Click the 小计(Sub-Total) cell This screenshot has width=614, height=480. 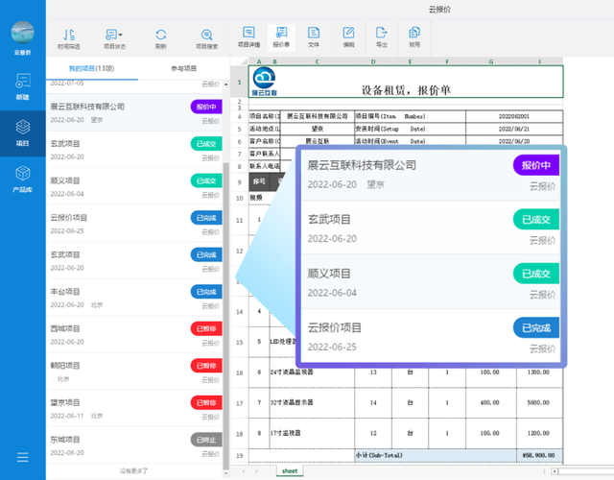coord(436,455)
